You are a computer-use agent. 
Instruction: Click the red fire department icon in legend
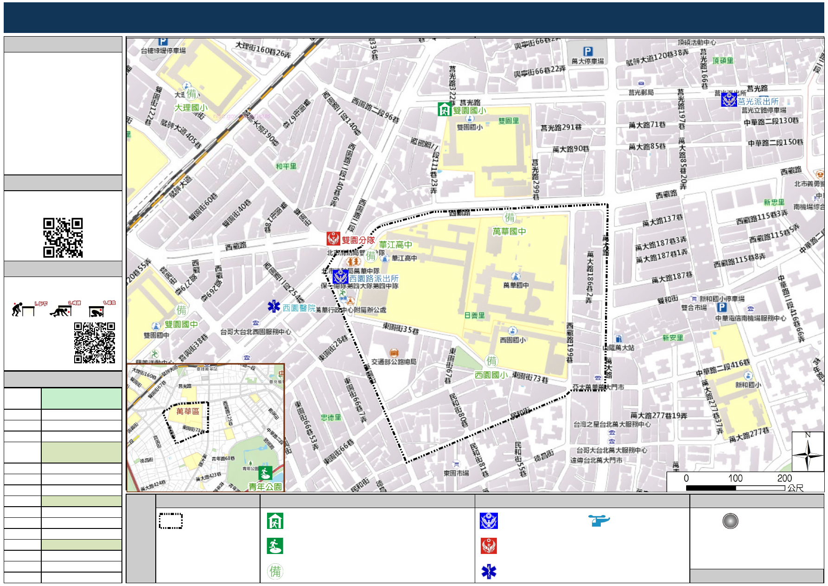click(x=489, y=546)
